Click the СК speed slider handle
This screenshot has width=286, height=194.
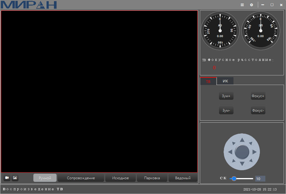click(x=234, y=179)
